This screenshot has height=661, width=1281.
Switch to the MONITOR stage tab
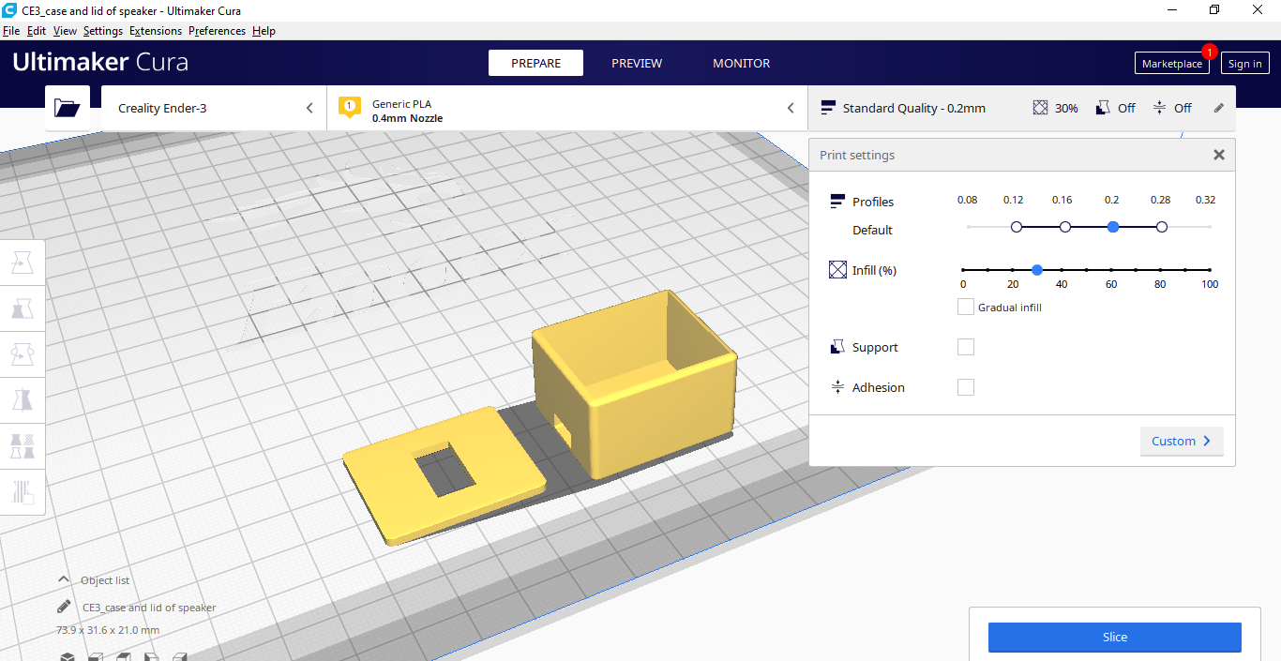[x=741, y=63]
